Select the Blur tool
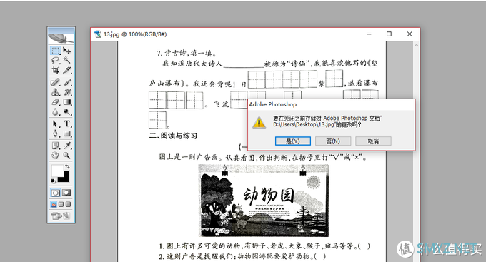This screenshot has height=262, width=486. coord(56,112)
